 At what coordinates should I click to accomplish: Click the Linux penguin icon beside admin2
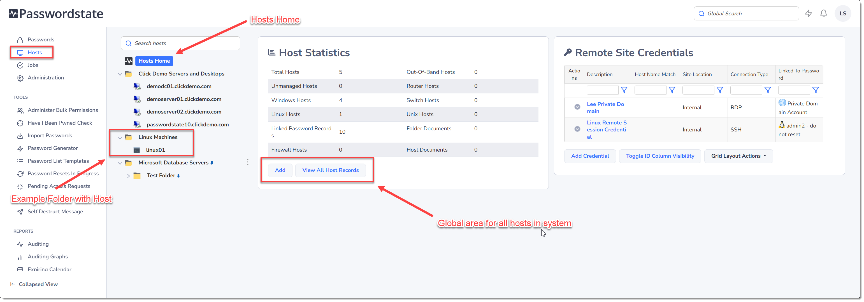[x=782, y=125]
